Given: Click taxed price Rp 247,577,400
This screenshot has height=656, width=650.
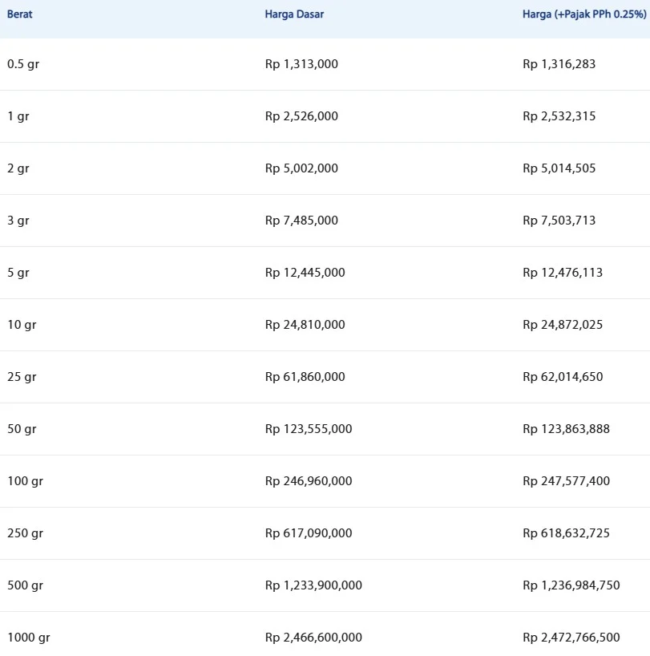Looking at the screenshot, I should coord(566,481).
